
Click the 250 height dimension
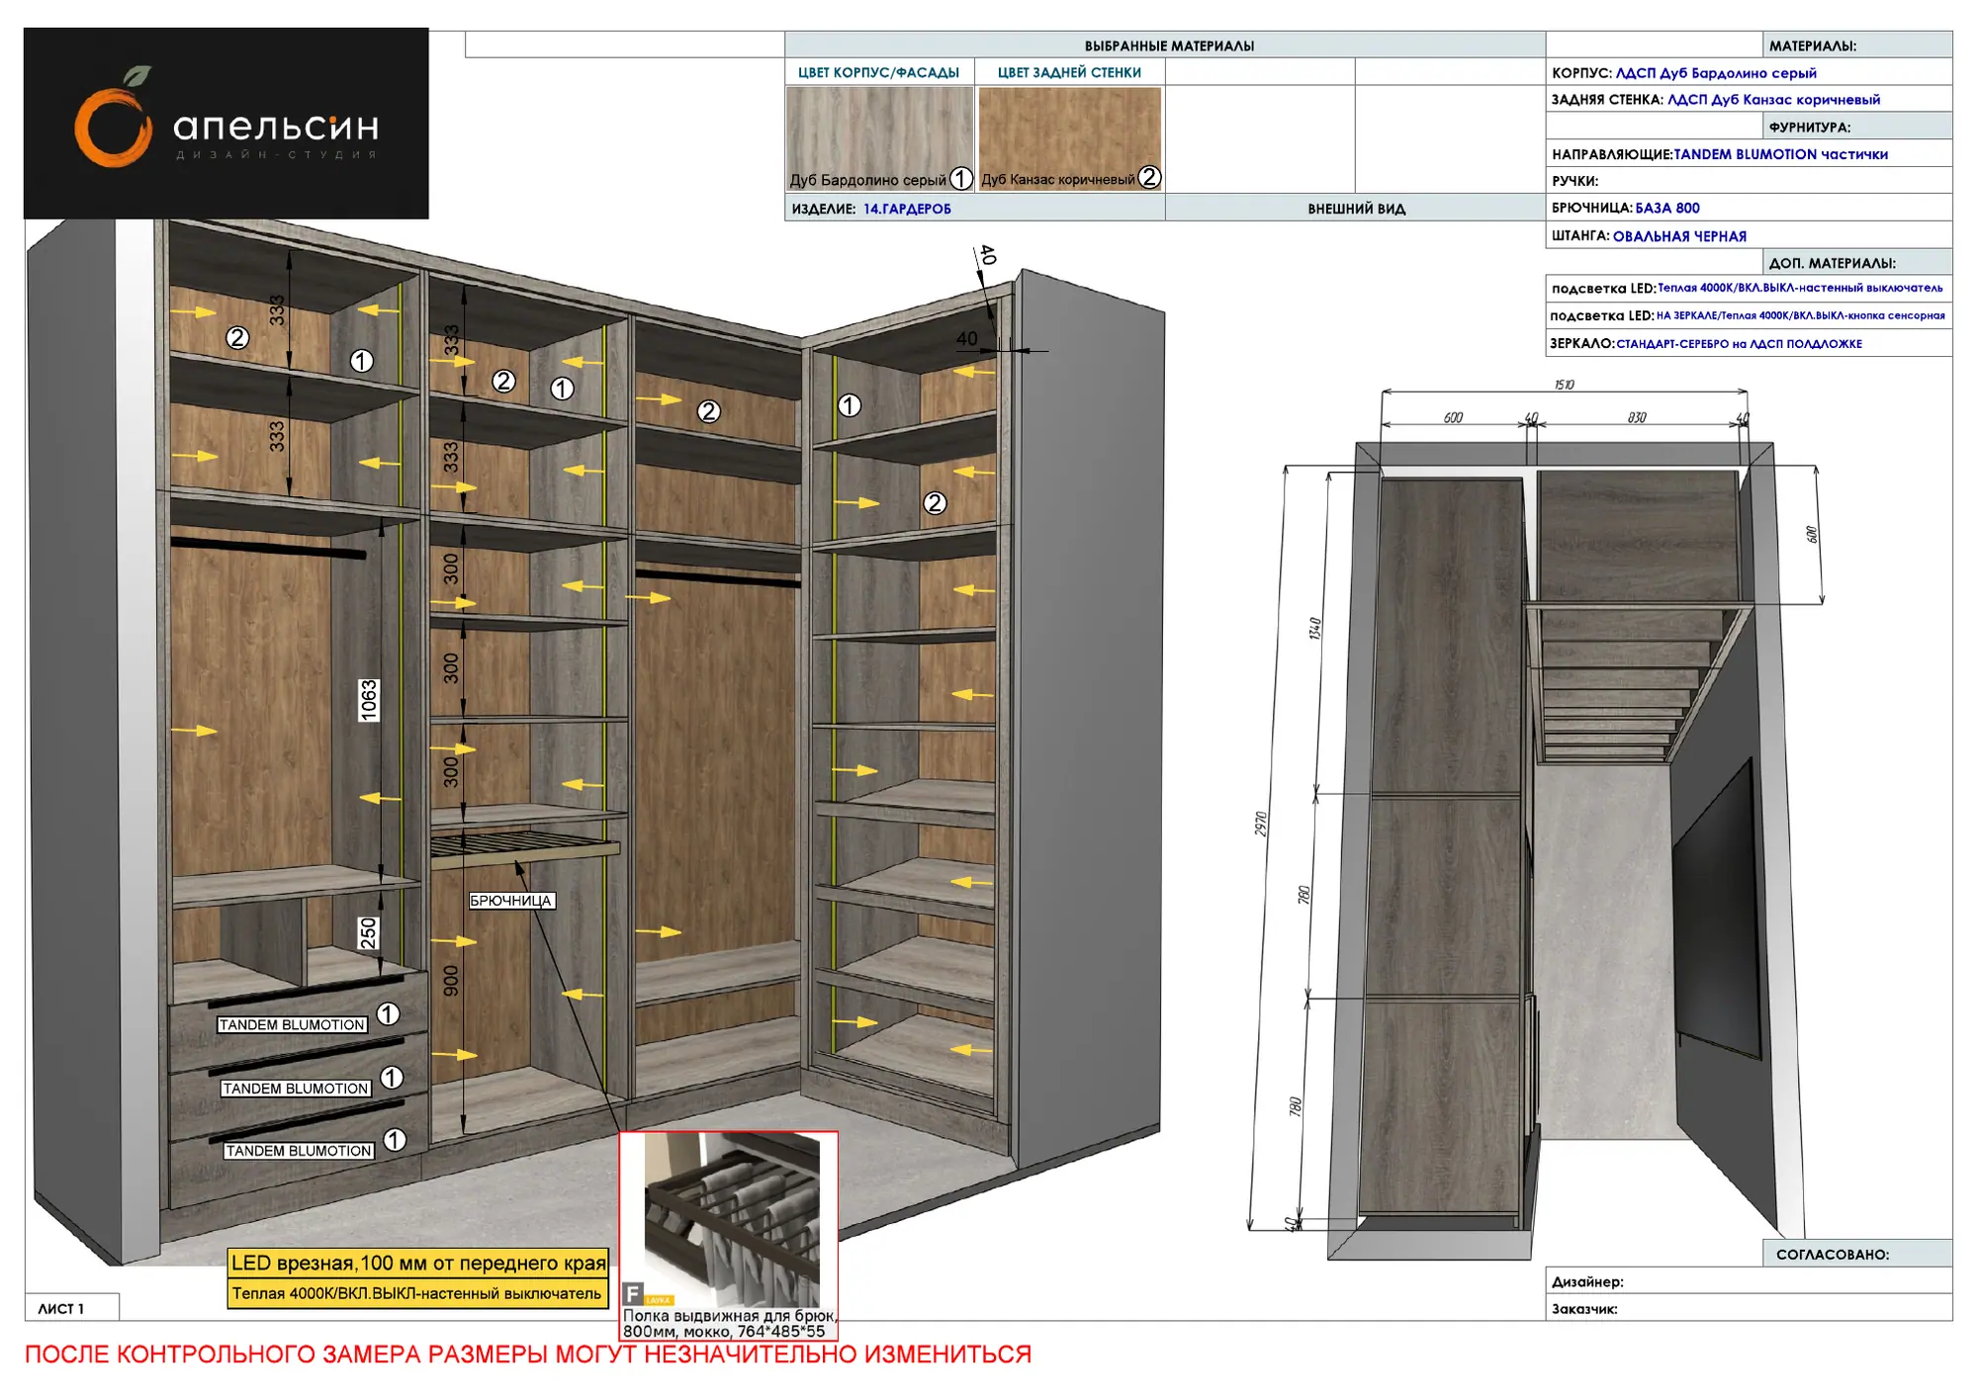point(368,933)
